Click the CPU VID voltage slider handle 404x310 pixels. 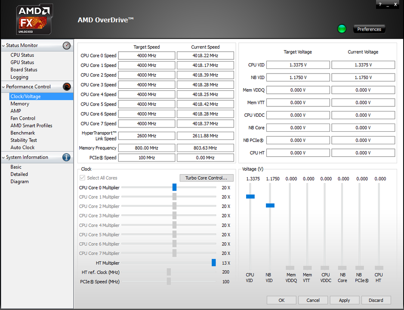250,196
